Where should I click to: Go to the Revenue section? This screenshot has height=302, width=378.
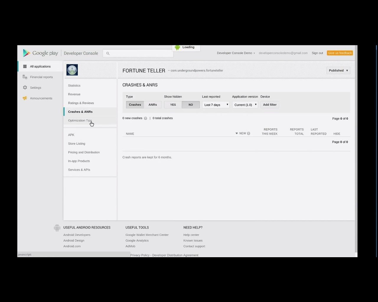[74, 94]
